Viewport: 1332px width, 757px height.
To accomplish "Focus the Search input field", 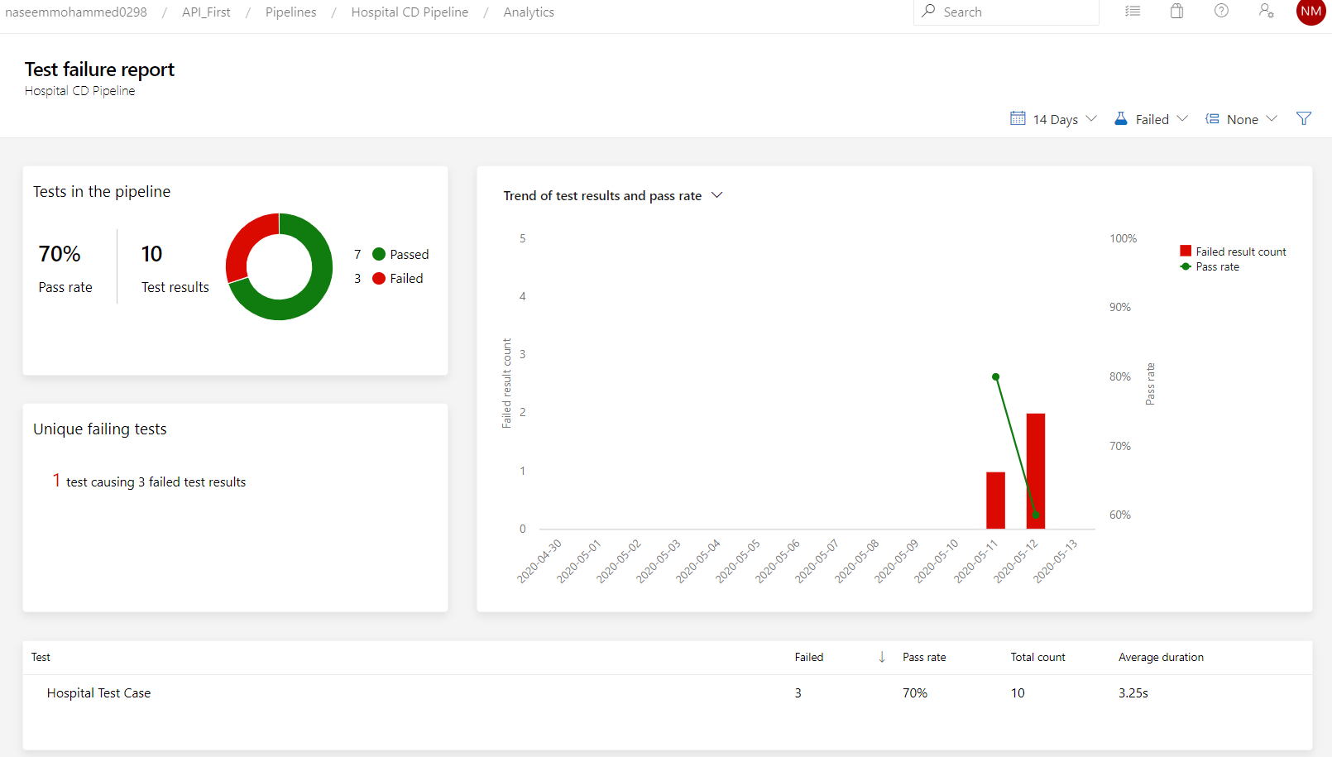I will 1006,12.
